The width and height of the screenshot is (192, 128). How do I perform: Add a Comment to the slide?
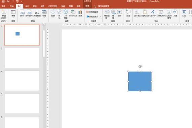(x=128, y=13)
